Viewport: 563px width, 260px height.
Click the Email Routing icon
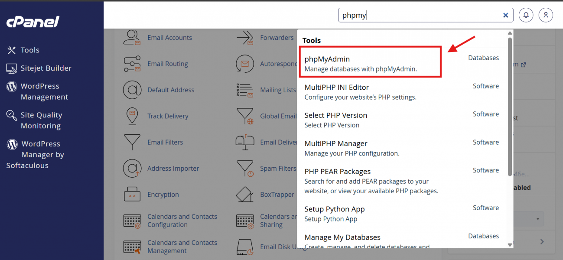click(132, 64)
